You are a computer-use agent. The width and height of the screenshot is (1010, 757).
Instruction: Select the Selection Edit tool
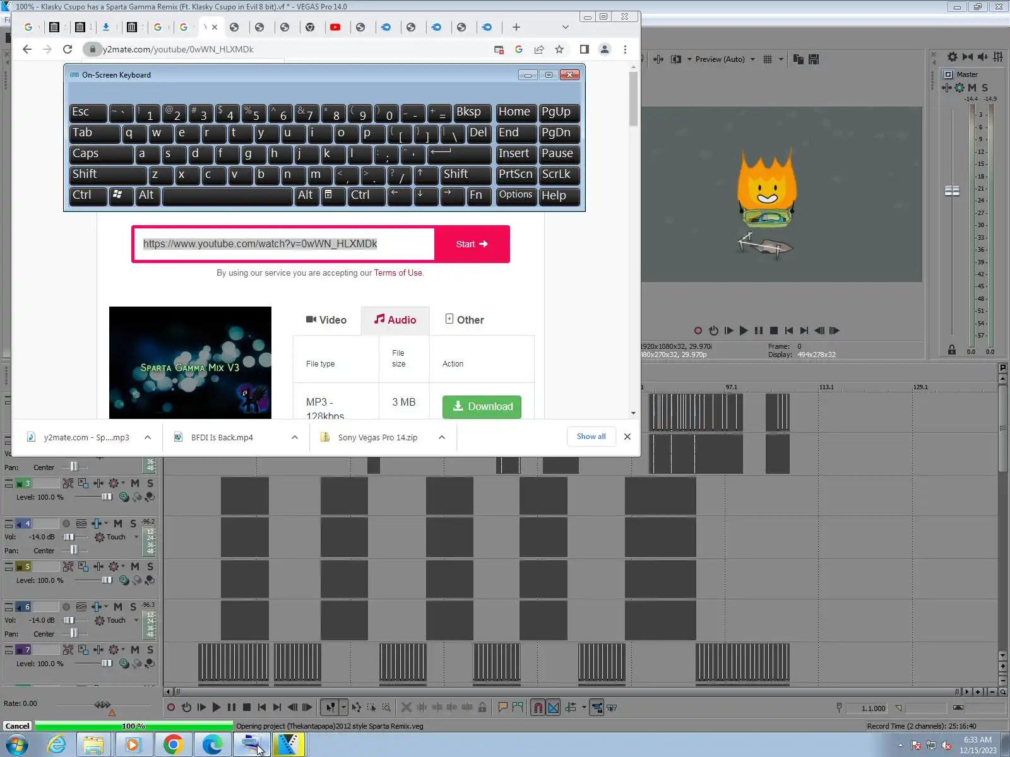click(x=372, y=707)
